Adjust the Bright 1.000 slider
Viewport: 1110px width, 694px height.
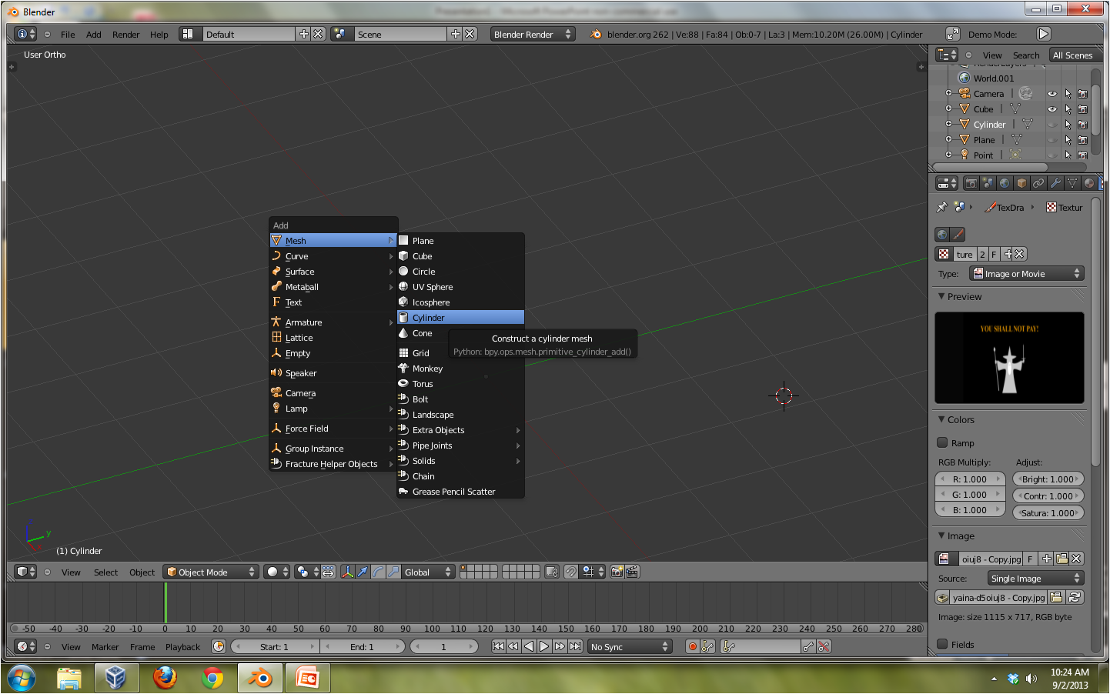pyautogui.click(x=1048, y=479)
